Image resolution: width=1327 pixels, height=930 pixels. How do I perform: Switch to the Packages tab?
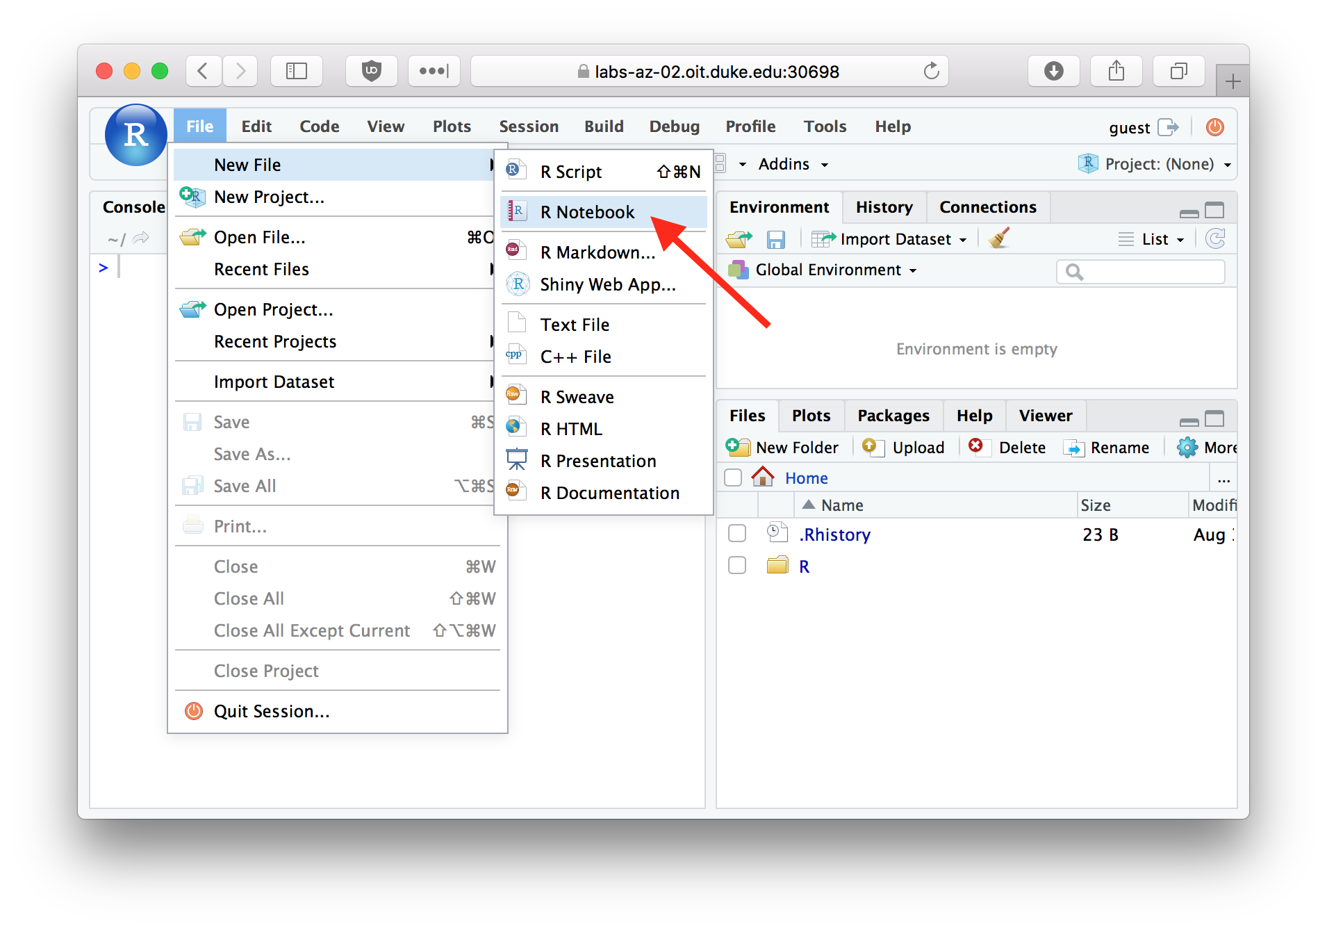coord(893,416)
